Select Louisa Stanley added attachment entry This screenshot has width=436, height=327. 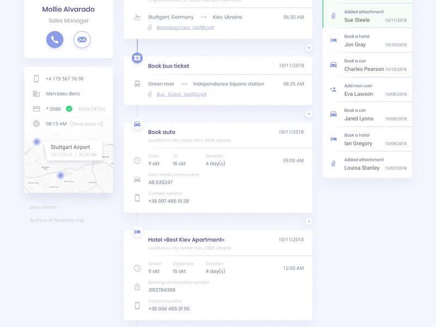(x=367, y=164)
